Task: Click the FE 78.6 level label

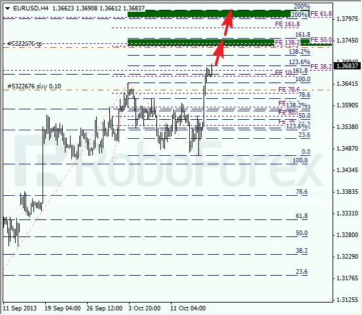Action: point(289,89)
